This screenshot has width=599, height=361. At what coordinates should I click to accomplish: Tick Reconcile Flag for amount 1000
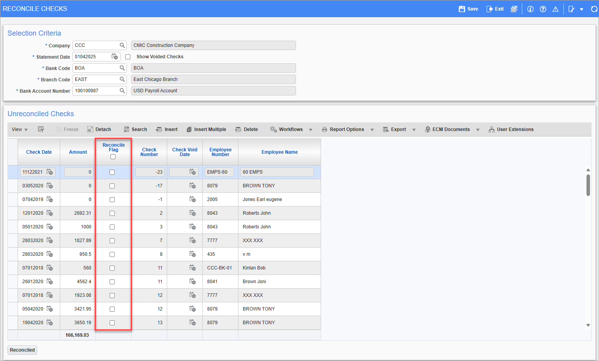tap(112, 227)
